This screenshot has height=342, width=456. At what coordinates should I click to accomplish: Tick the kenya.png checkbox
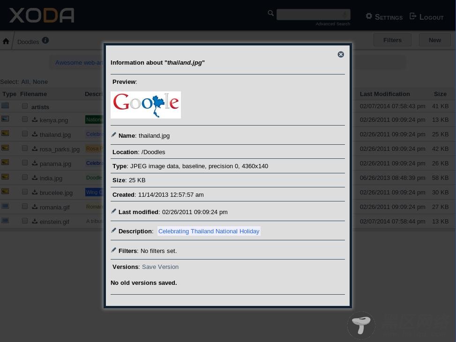(x=25, y=119)
